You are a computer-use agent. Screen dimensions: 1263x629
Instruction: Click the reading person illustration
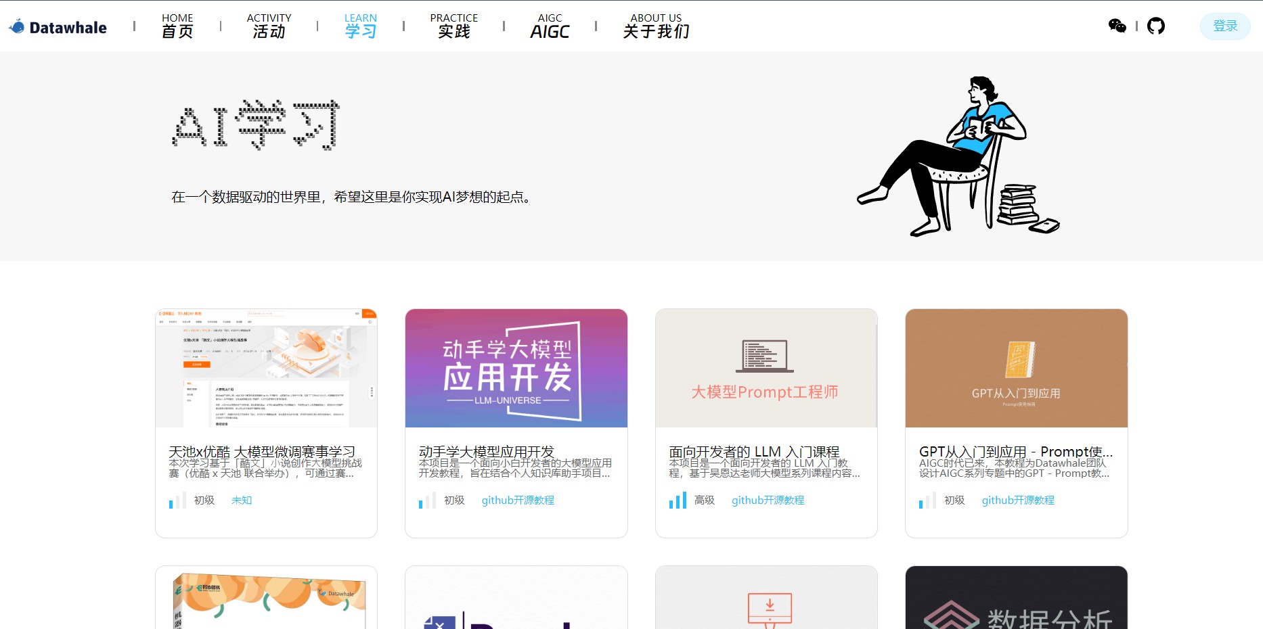point(958,156)
